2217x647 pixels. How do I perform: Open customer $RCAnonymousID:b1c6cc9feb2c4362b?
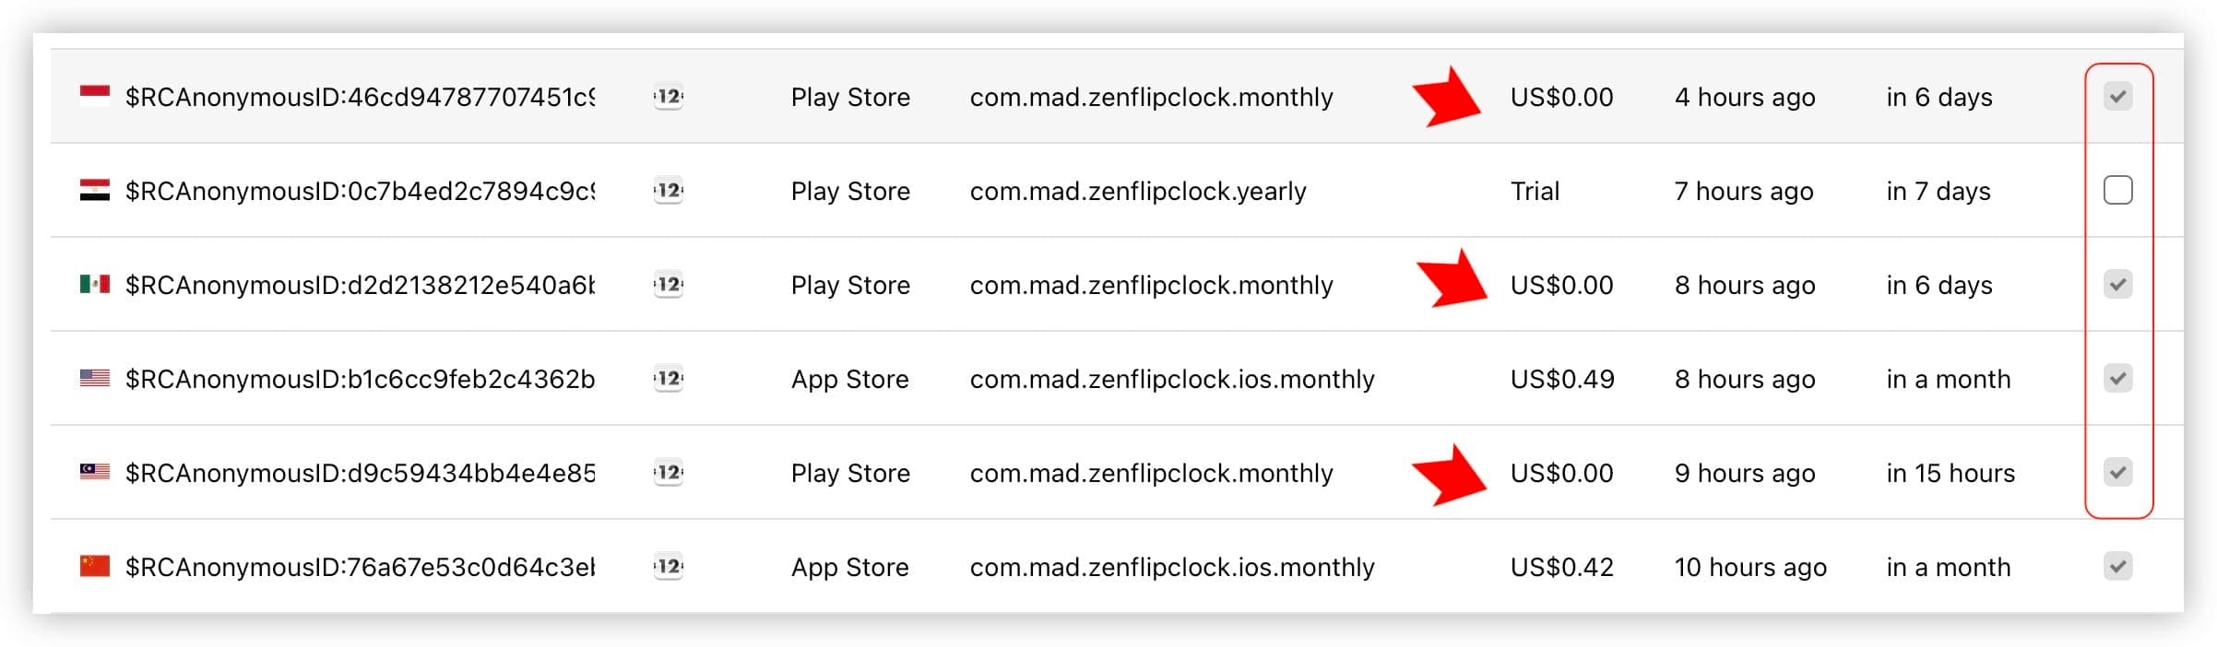pyautogui.click(x=360, y=379)
